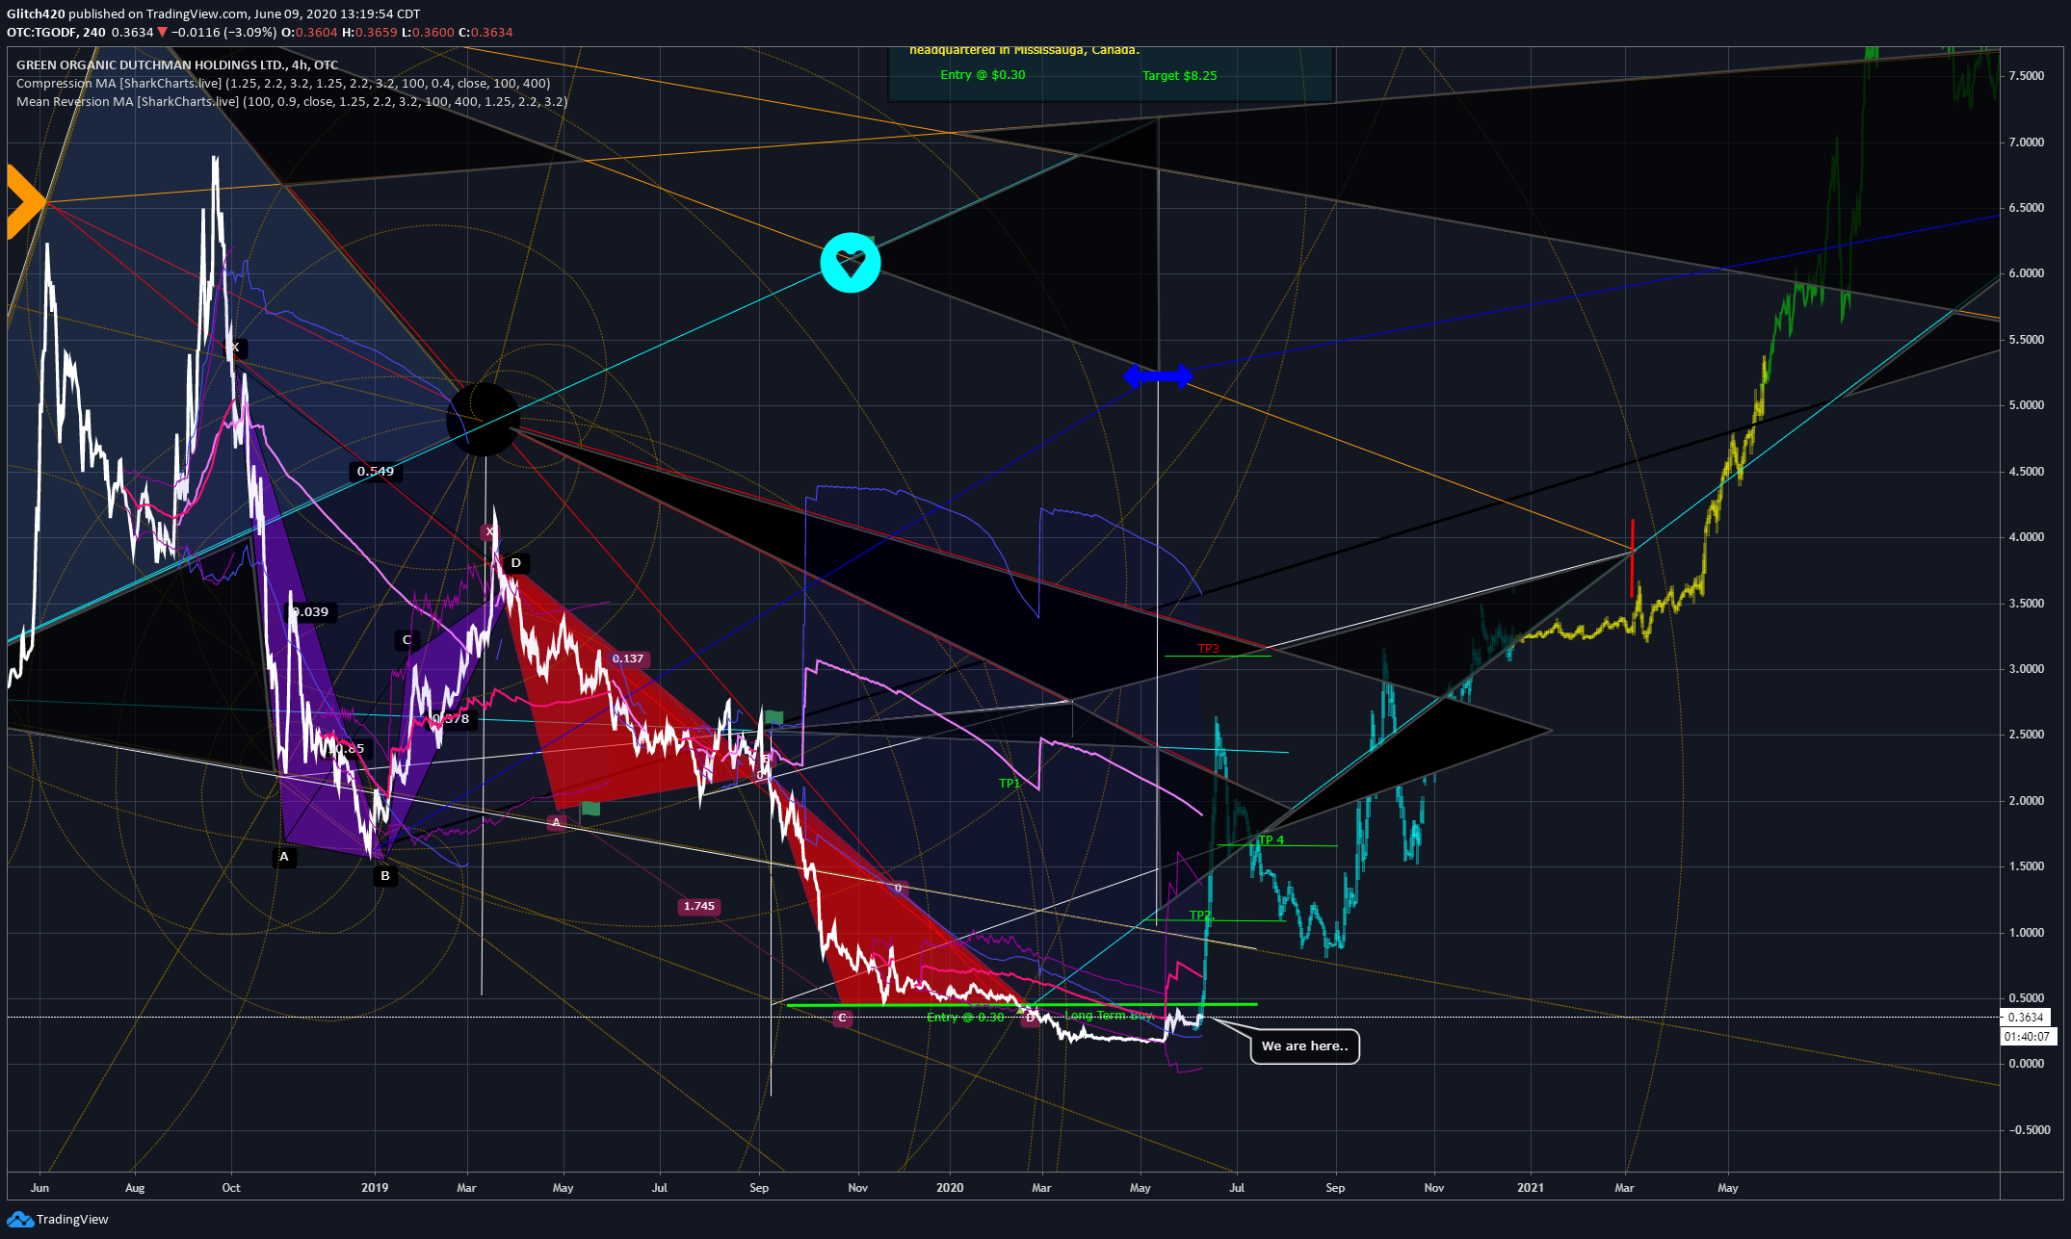Click the current price tag 0.3634 on the axis
This screenshot has height=1239, width=2071.
pyautogui.click(x=2026, y=1018)
